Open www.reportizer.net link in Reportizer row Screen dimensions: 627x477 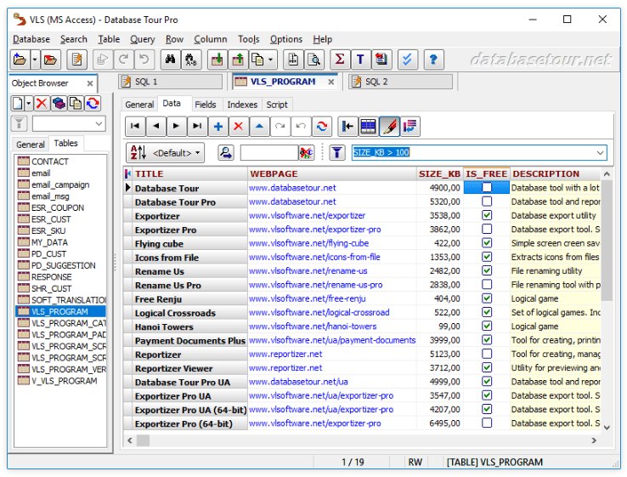(285, 355)
